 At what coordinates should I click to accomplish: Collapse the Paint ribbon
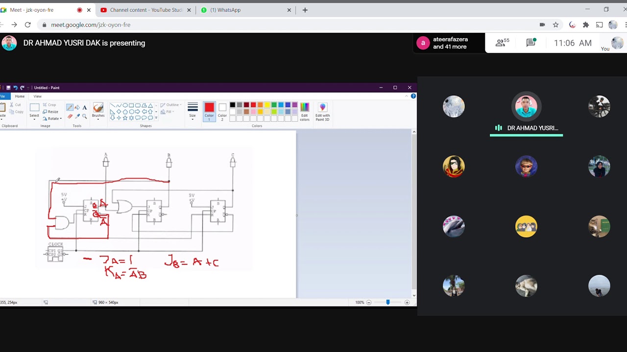click(407, 96)
